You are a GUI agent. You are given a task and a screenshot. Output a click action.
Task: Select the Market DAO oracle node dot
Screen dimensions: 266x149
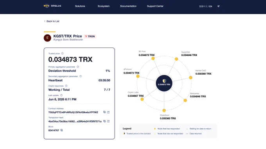191,77
